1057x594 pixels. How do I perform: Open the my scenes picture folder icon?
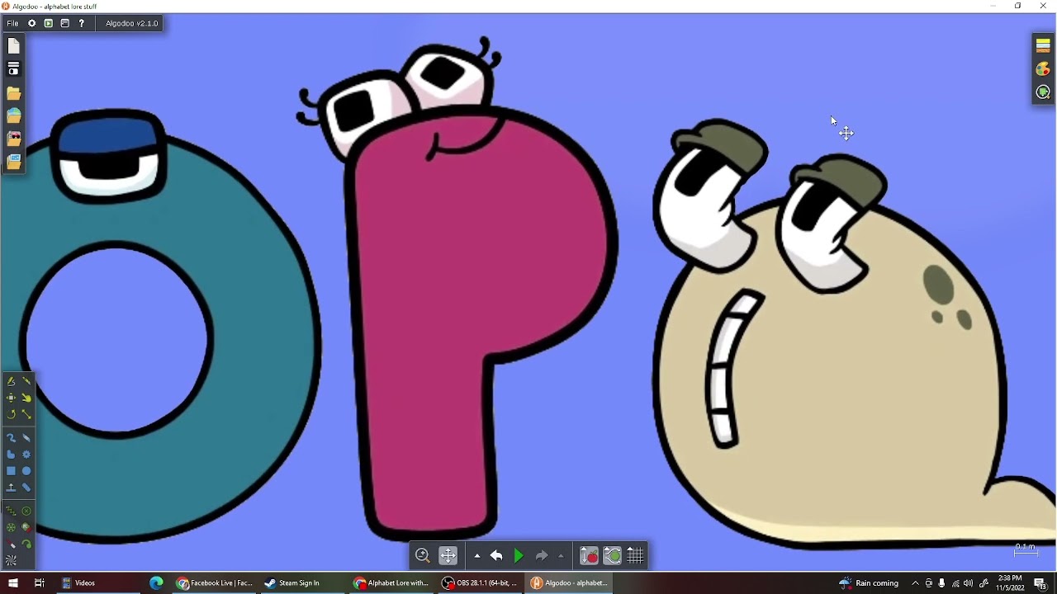pyautogui.click(x=13, y=162)
